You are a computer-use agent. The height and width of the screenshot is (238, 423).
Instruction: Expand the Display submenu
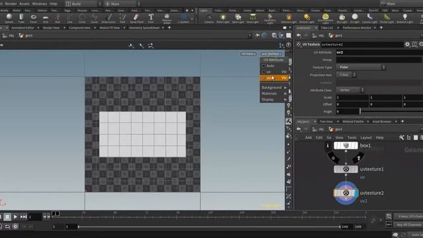pyautogui.click(x=274, y=100)
